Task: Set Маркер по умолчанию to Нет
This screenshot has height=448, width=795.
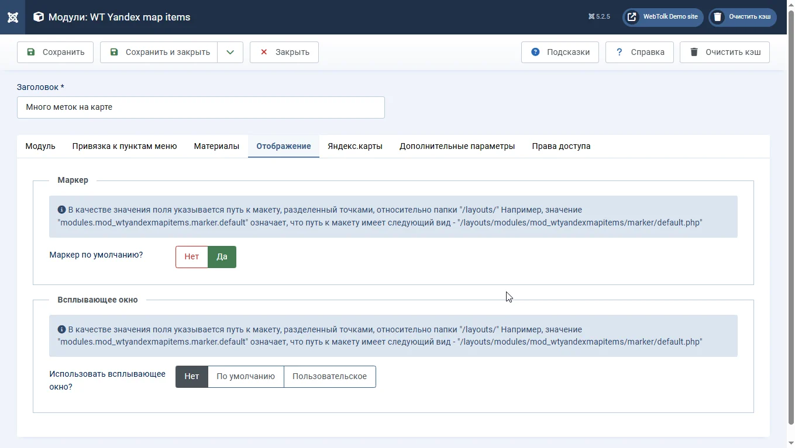Action: (192, 257)
